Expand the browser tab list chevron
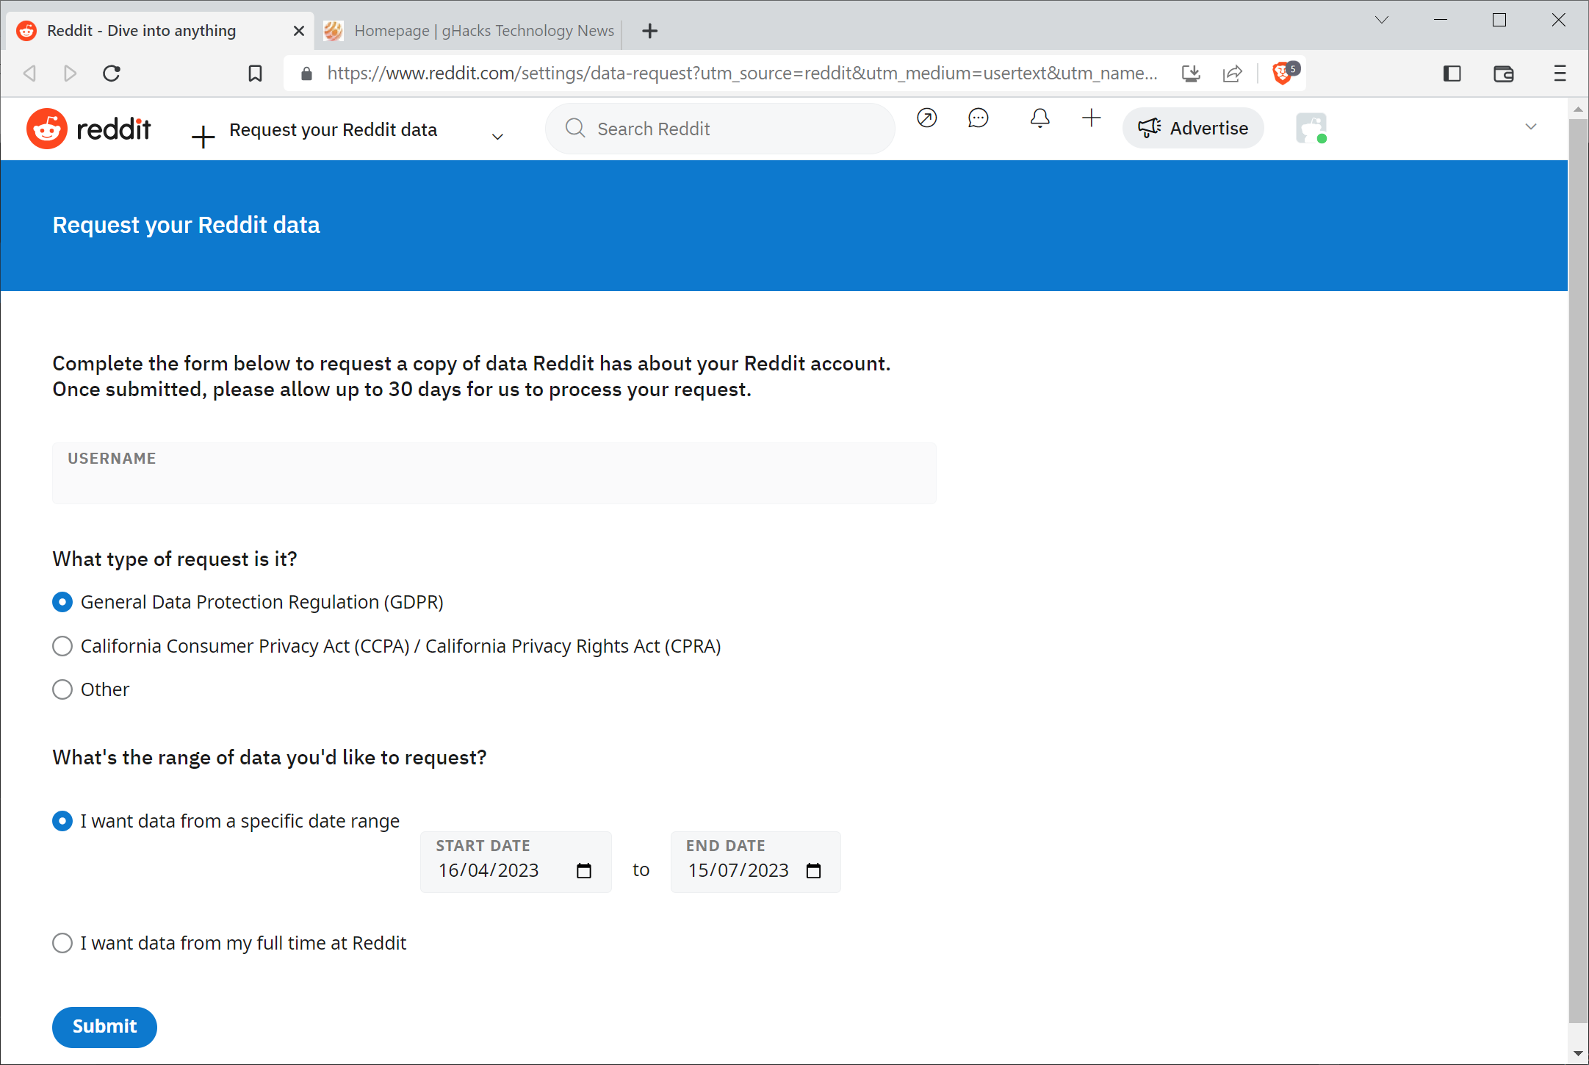The width and height of the screenshot is (1589, 1065). pyautogui.click(x=1380, y=18)
